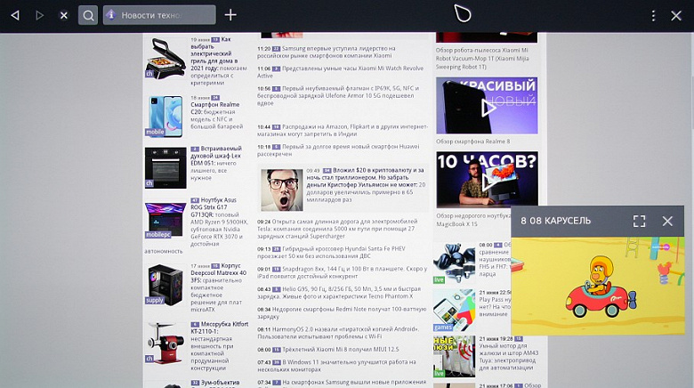Open news Первый за долгое время смартфон Huawei
Viewport: 694px width, 388px height.
point(338,150)
